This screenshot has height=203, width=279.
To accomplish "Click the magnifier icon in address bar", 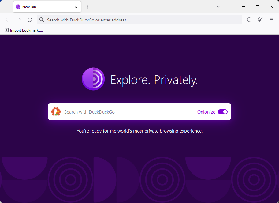I will (x=42, y=20).
